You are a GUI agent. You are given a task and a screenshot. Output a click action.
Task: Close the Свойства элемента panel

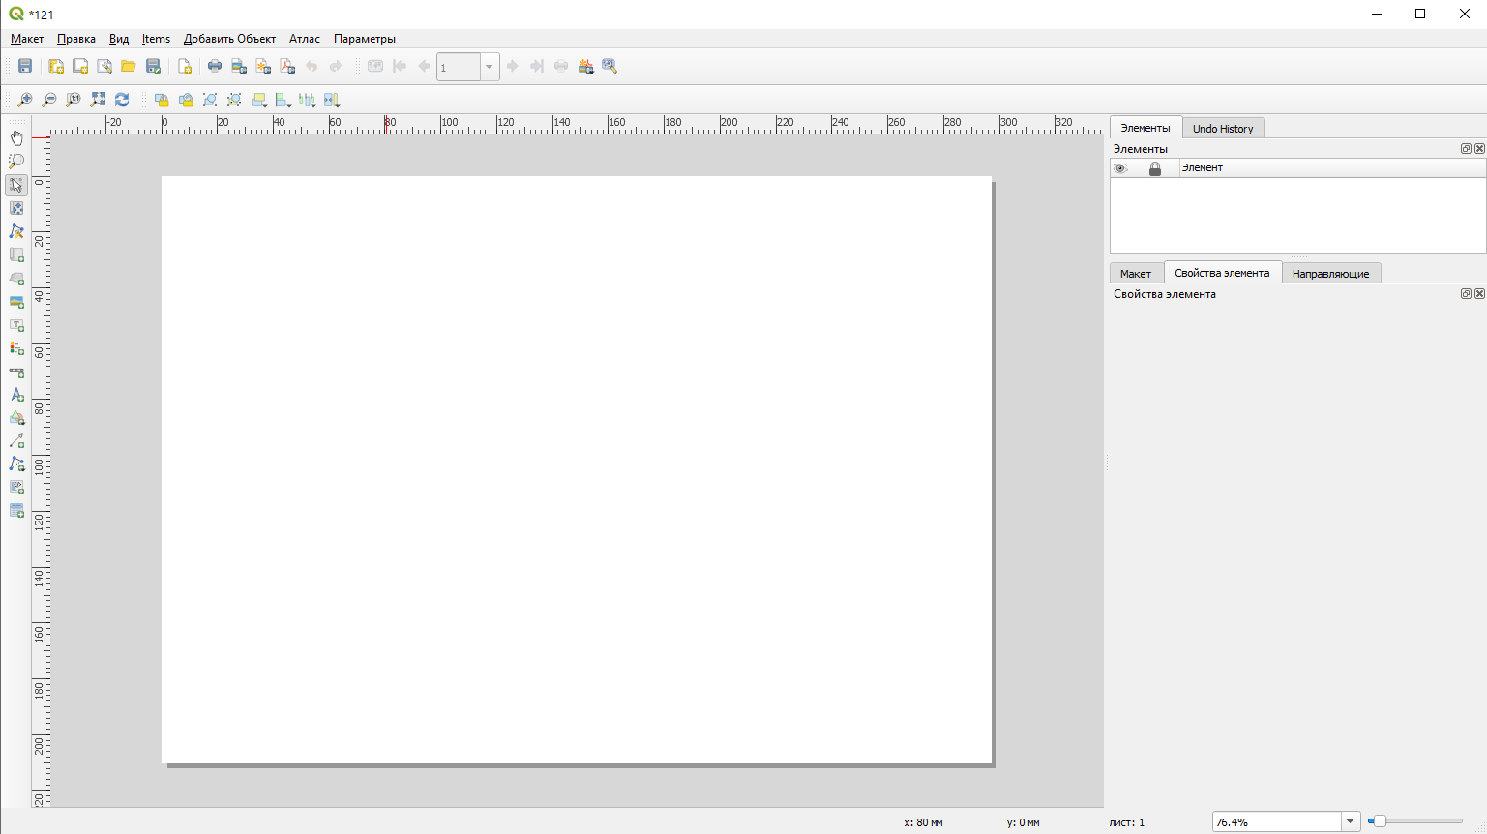(x=1479, y=294)
